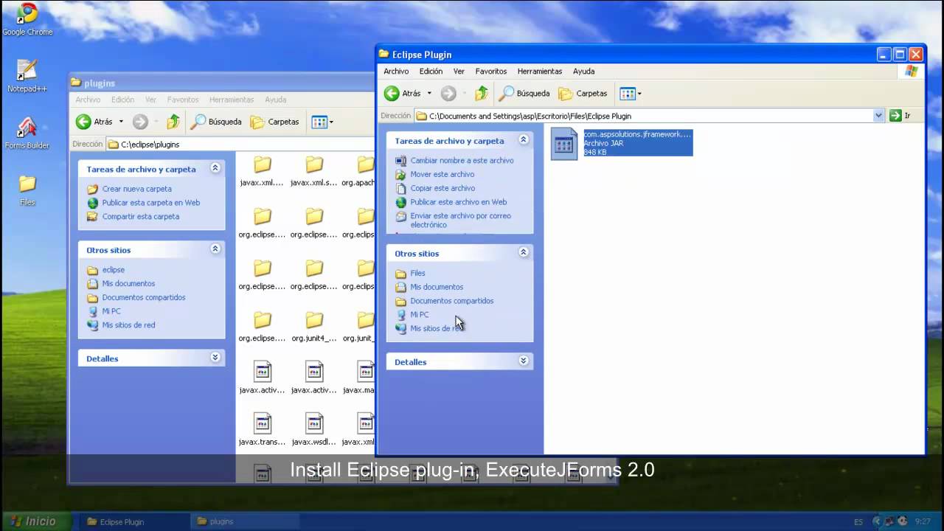Launch Forms Builder desktop icon

tap(27, 133)
